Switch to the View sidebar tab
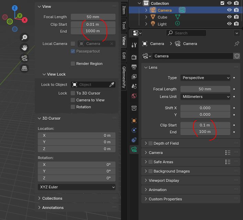The height and width of the screenshot is (220, 243). coord(124,41)
